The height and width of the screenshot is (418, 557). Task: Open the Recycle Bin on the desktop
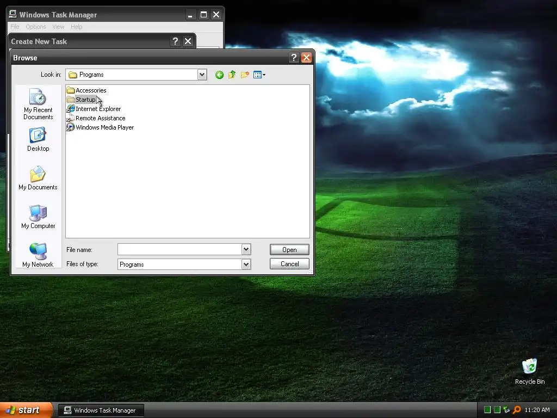pyautogui.click(x=530, y=371)
